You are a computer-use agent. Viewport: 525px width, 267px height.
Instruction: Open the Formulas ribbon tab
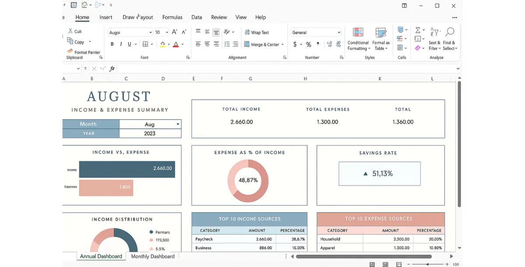pyautogui.click(x=172, y=17)
